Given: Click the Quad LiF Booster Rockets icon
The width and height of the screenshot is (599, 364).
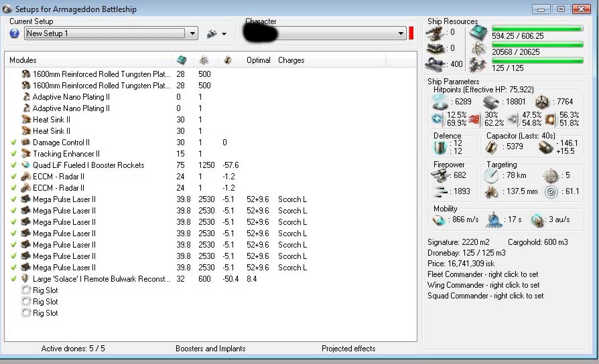Looking at the screenshot, I should point(25,165).
